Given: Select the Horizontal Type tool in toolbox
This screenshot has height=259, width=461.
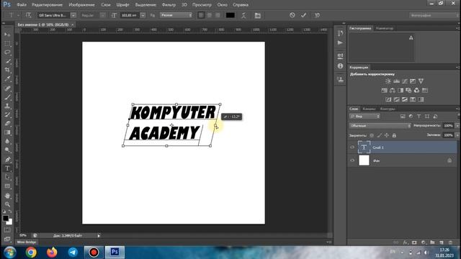Looking at the screenshot, I should 7,168.
